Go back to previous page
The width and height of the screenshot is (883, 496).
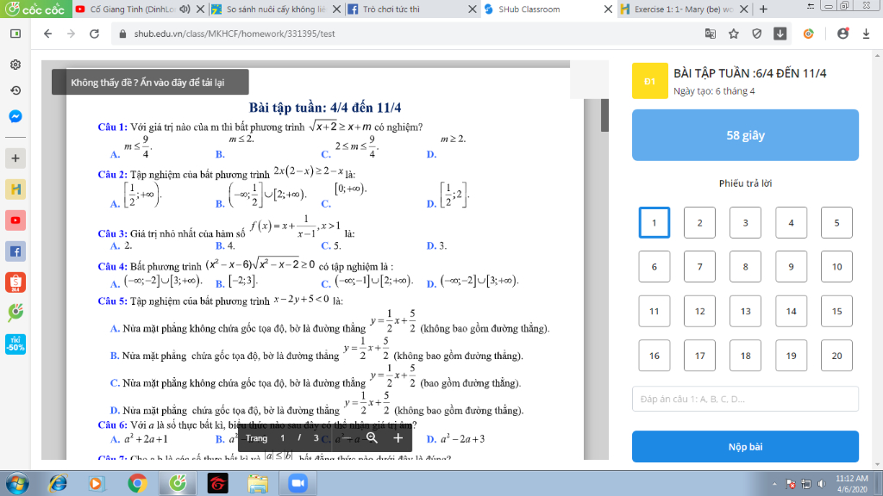coord(48,34)
